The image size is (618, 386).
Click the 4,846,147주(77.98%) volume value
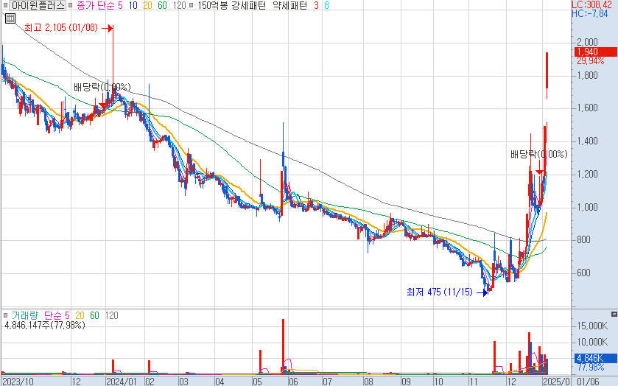pyautogui.click(x=45, y=326)
